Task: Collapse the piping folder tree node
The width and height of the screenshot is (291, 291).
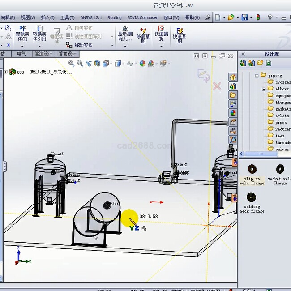Action: tap(257, 76)
